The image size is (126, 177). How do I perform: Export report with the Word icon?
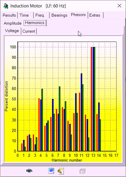tap(51, 171)
